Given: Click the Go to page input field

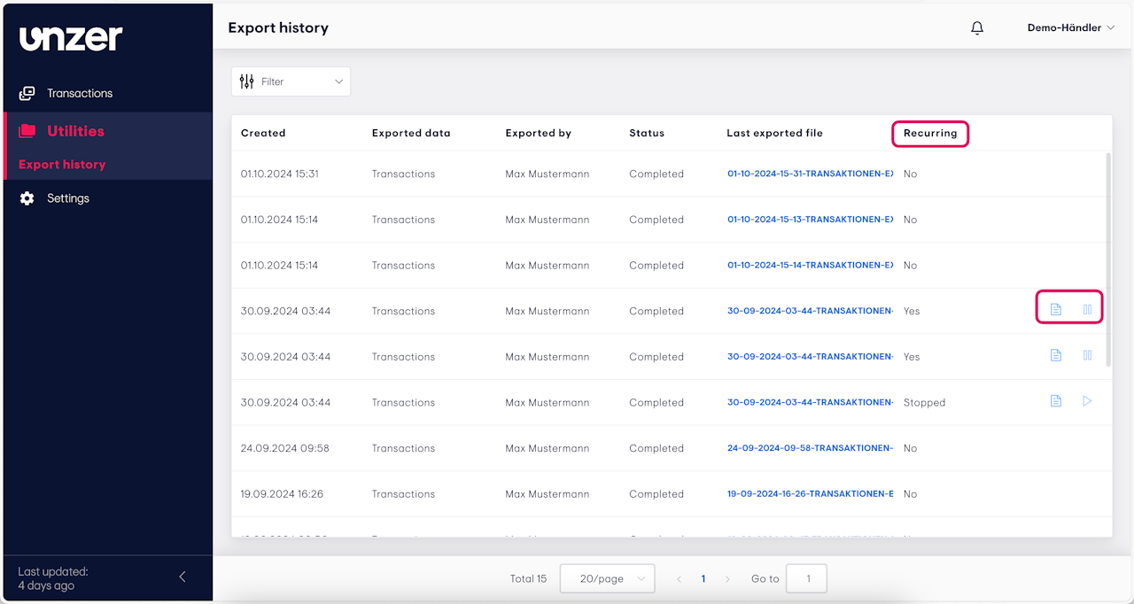Looking at the screenshot, I should (806, 579).
